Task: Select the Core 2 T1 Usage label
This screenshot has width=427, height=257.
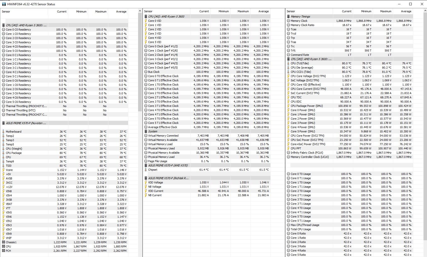Action: (301, 195)
